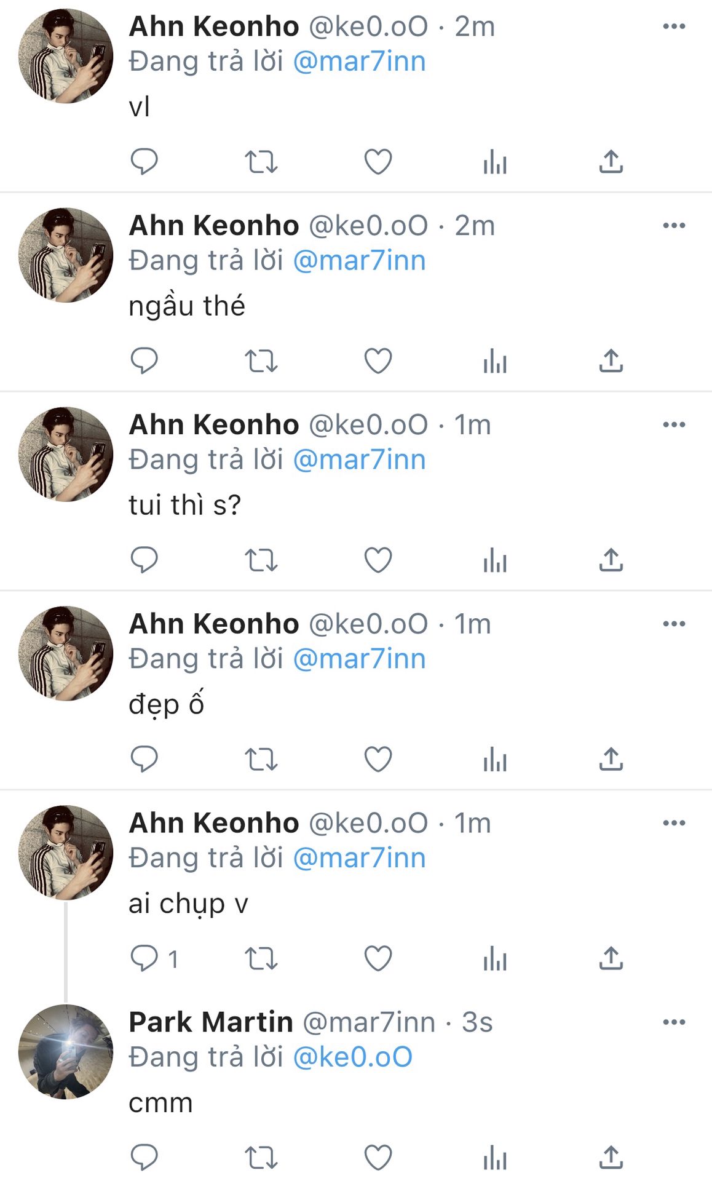Share the "tui thì s?" tweet
The height and width of the screenshot is (1181, 712).
pyautogui.click(x=611, y=560)
